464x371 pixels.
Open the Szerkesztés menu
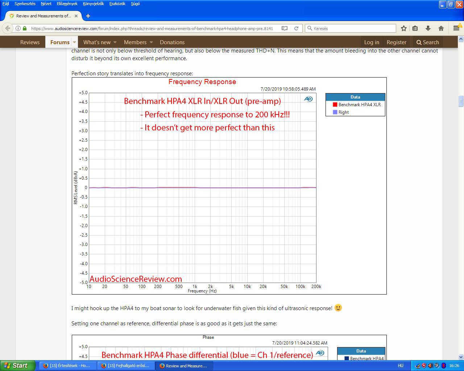point(25,4)
